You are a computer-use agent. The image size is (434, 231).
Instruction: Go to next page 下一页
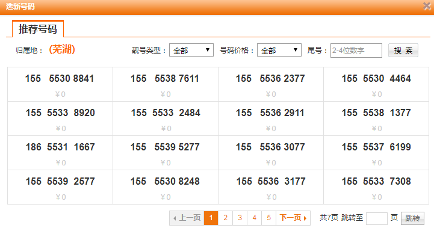[293, 218]
